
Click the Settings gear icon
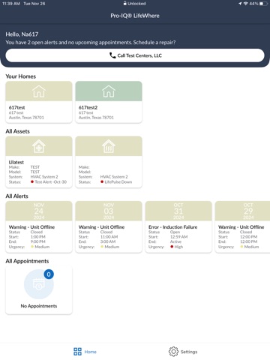click(173, 352)
